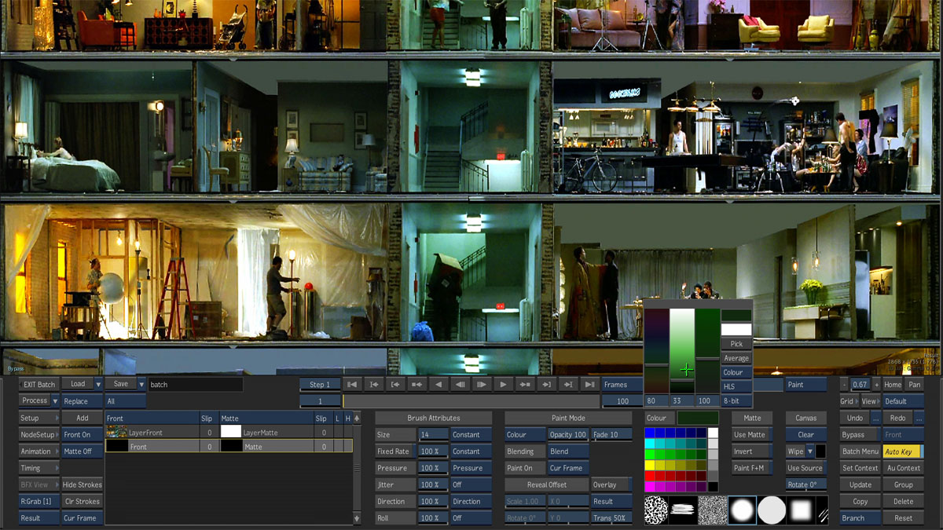This screenshot has width=943, height=530.
Task: Select the hard-edged round brush
Action: [772, 510]
